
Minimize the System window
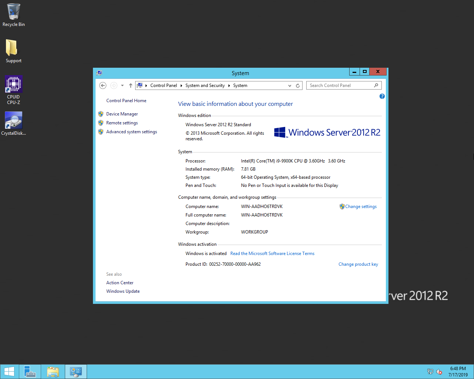(x=354, y=72)
